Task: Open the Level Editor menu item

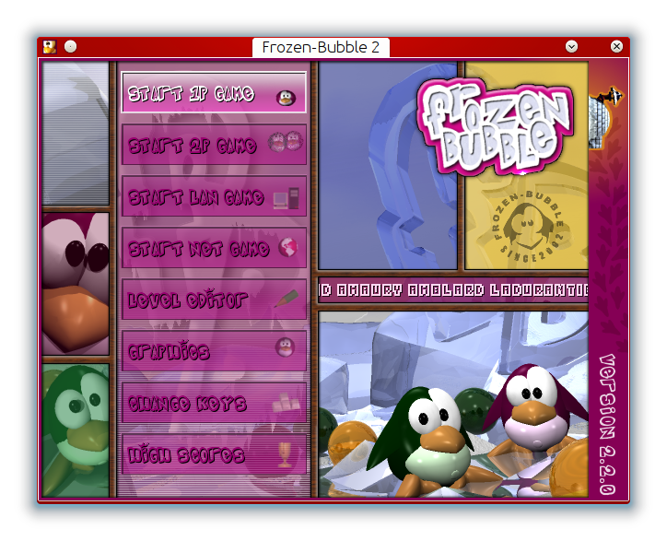Action: 214,300
